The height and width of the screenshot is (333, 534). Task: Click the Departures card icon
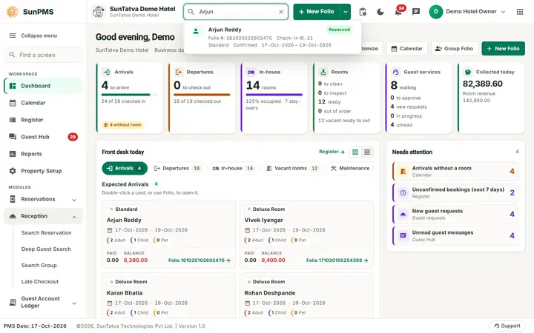(179, 72)
